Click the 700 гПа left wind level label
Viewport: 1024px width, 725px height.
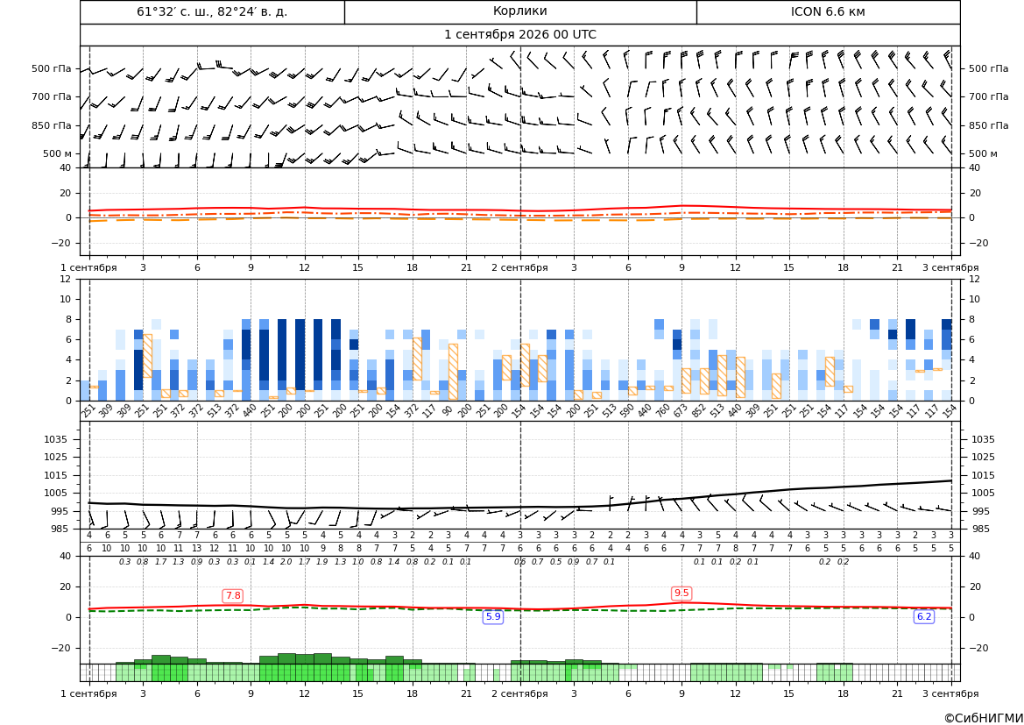pyautogui.click(x=52, y=96)
